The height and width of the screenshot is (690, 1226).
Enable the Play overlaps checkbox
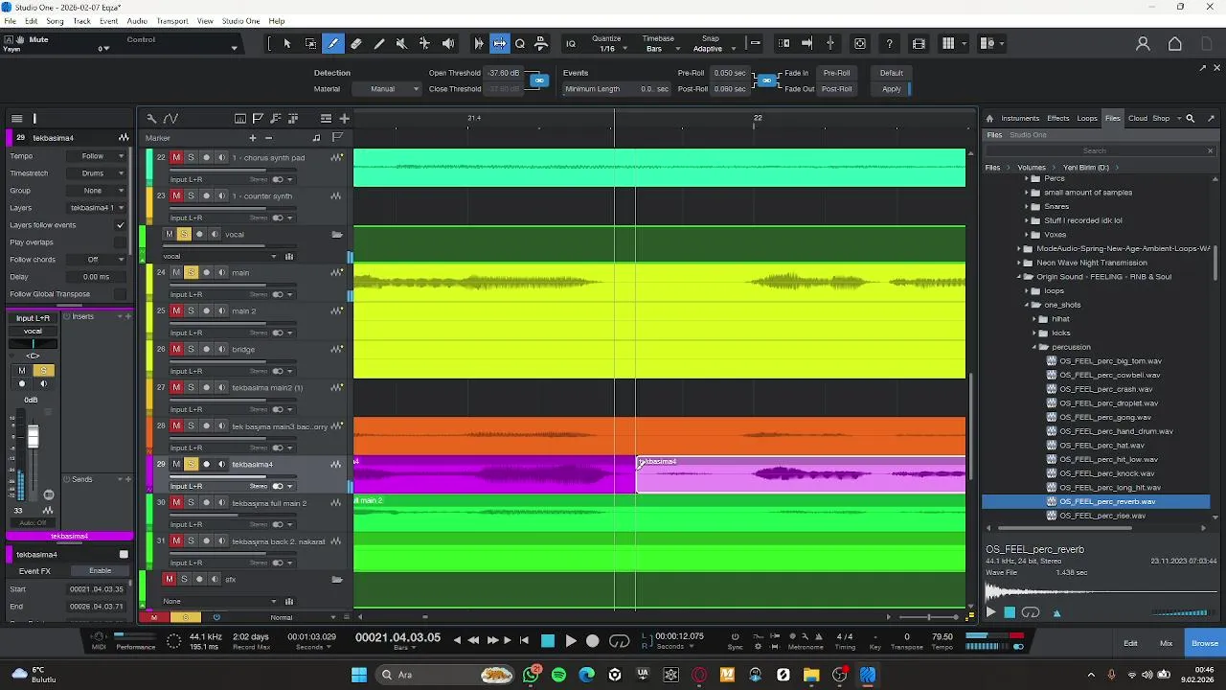click(120, 242)
